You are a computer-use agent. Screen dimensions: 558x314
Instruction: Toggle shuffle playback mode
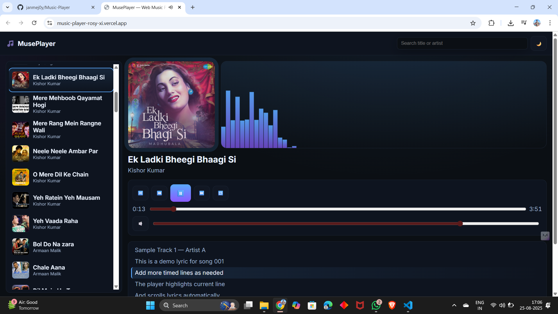140,193
